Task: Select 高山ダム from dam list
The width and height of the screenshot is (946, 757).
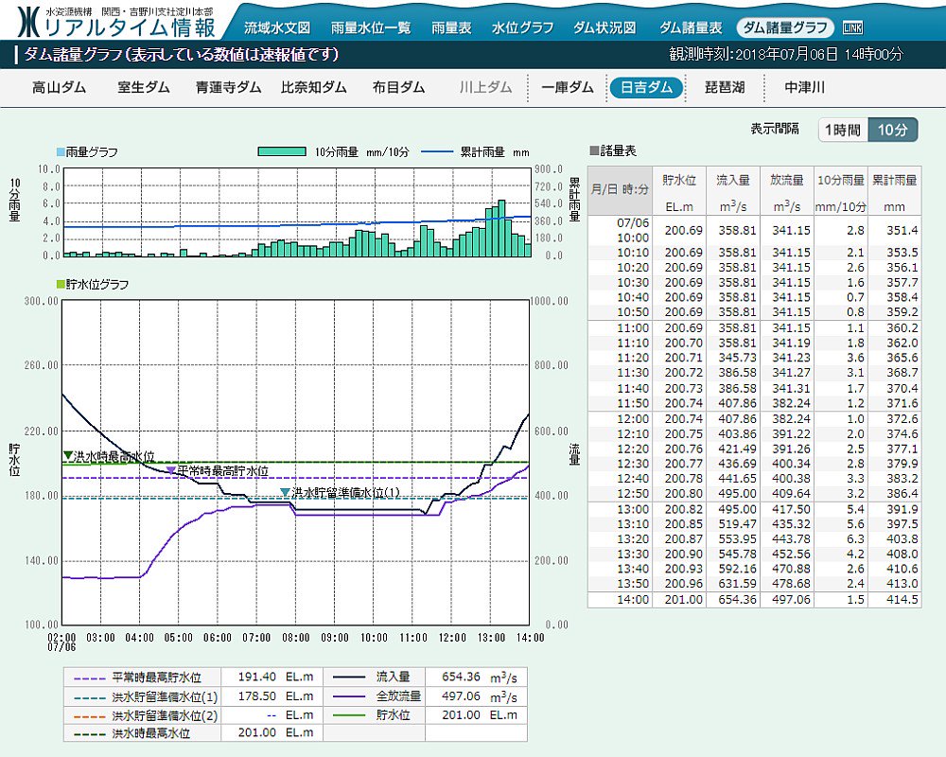Action: (59, 88)
